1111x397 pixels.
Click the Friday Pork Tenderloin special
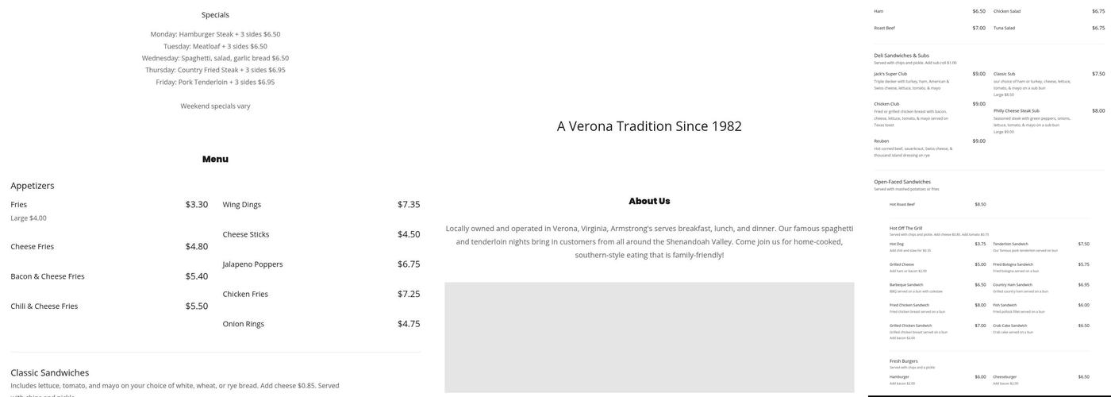215,83
